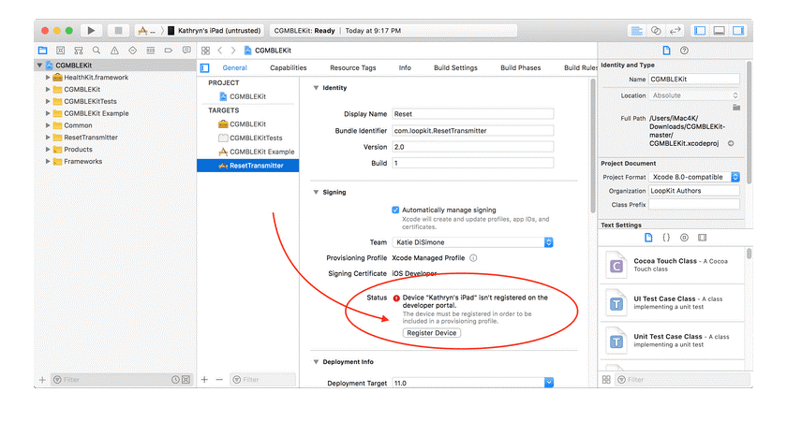Expand the CGMBLEKit Example folder
Image resolution: width=787 pixels, height=436 pixels.
pos(48,113)
